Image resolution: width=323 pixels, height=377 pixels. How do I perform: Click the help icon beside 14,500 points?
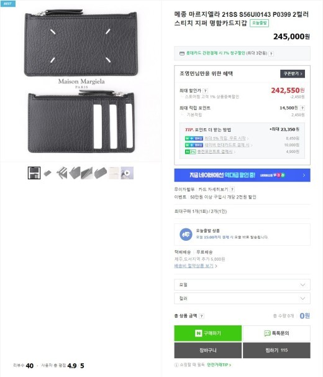(x=303, y=108)
